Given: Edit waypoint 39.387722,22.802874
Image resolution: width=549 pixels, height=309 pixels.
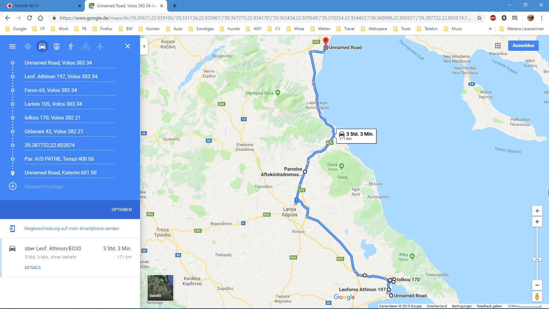Looking at the screenshot, I should point(70,145).
